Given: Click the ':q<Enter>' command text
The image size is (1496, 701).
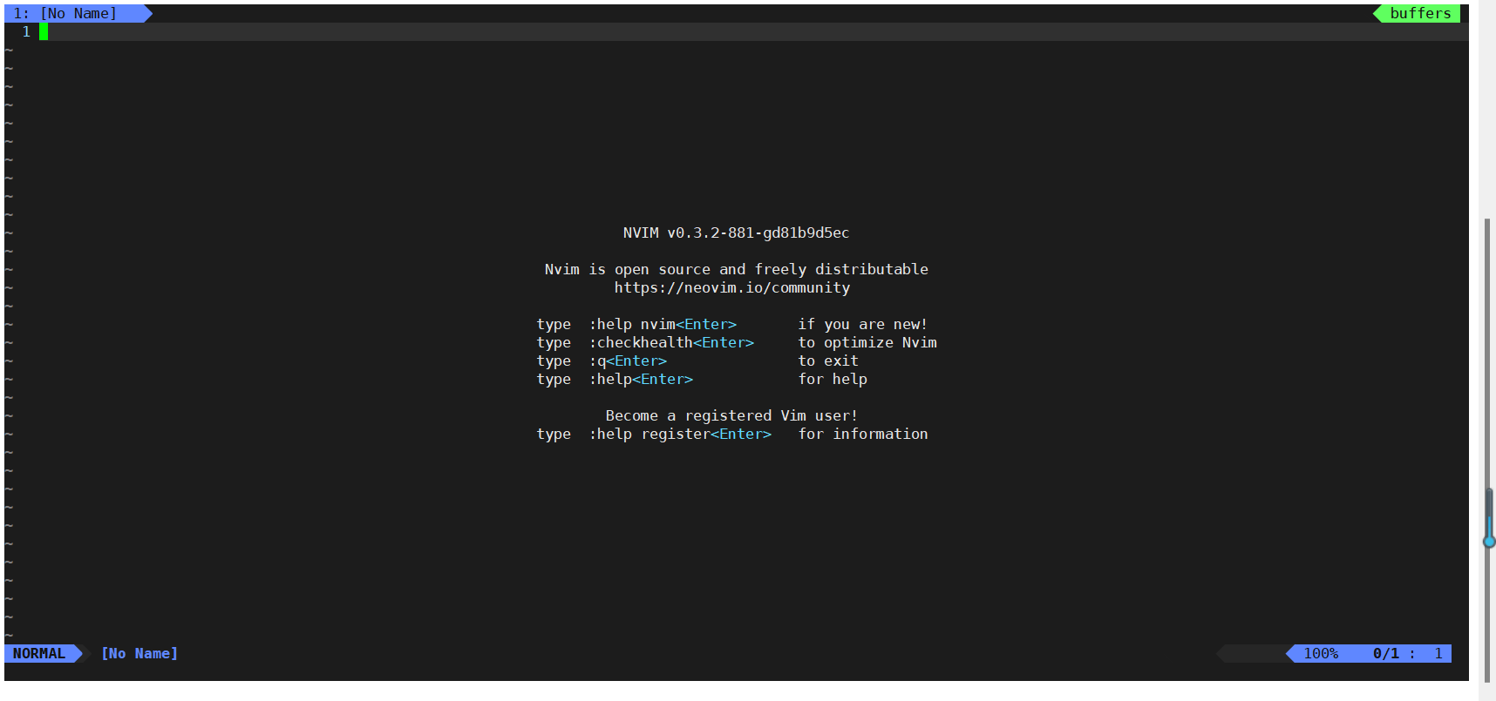Looking at the screenshot, I should tap(628, 361).
